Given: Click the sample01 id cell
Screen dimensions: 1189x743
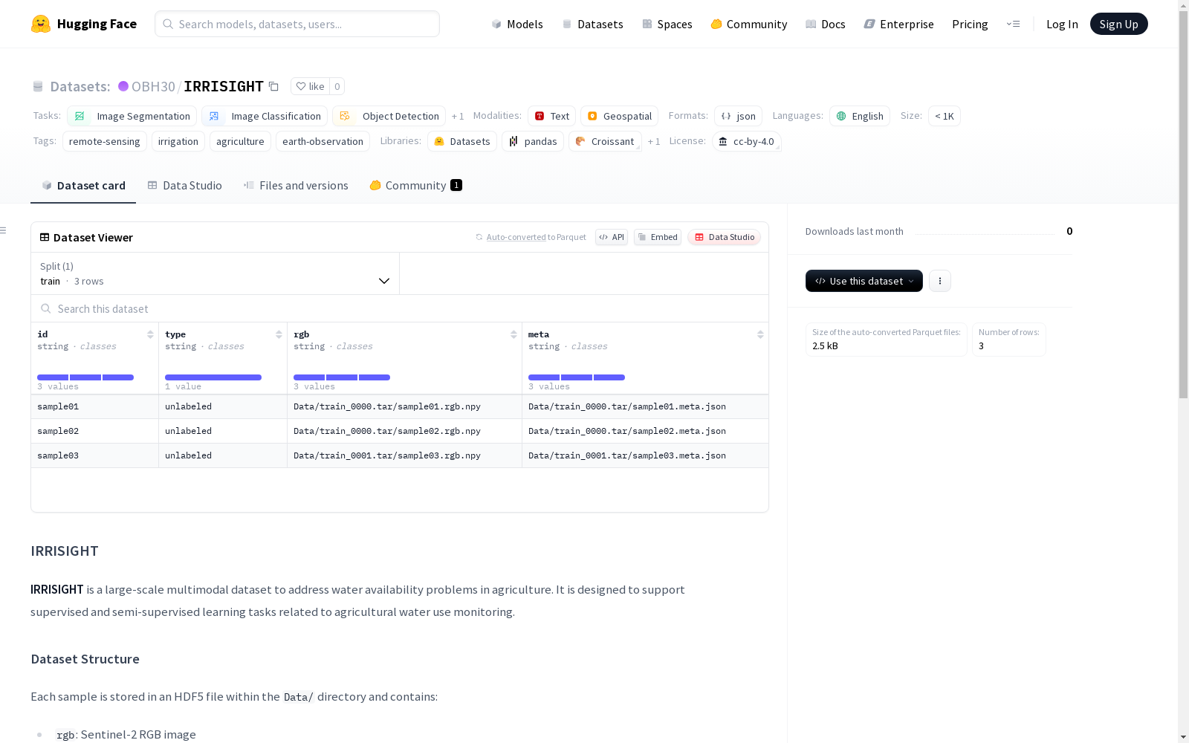Looking at the screenshot, I should coord(95,406).
